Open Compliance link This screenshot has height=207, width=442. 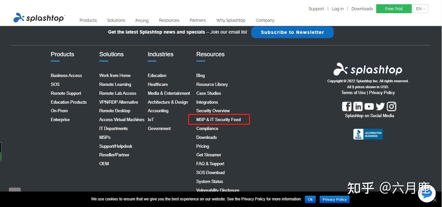(x=207, y=128)
